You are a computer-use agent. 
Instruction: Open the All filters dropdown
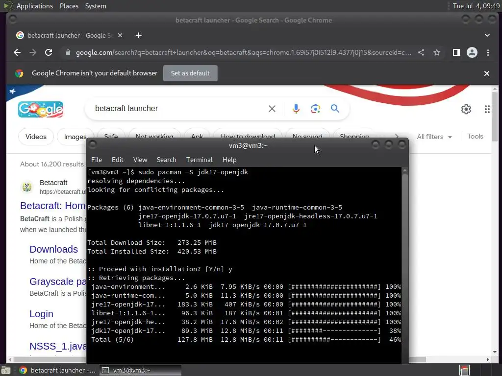click(434, 137)
